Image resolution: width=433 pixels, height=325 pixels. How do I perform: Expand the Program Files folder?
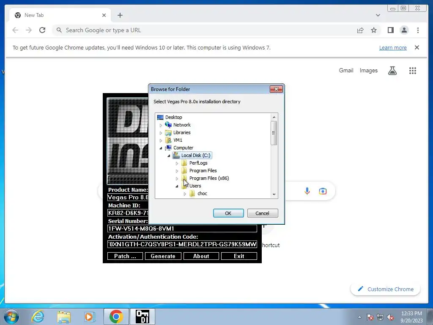pos(177,171)
